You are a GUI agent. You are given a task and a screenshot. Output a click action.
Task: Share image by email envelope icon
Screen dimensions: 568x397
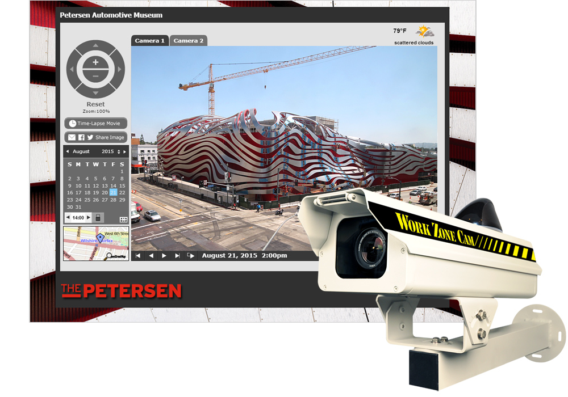click(x=72, y=137)
